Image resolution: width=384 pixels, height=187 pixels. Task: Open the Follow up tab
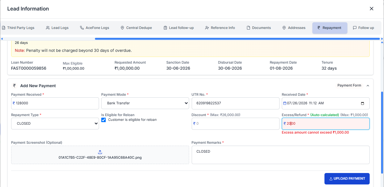(363, 28)
